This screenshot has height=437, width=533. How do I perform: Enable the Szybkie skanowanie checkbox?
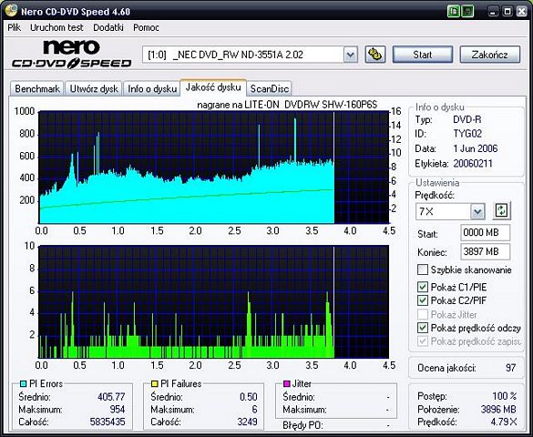(x=422, y=270)
